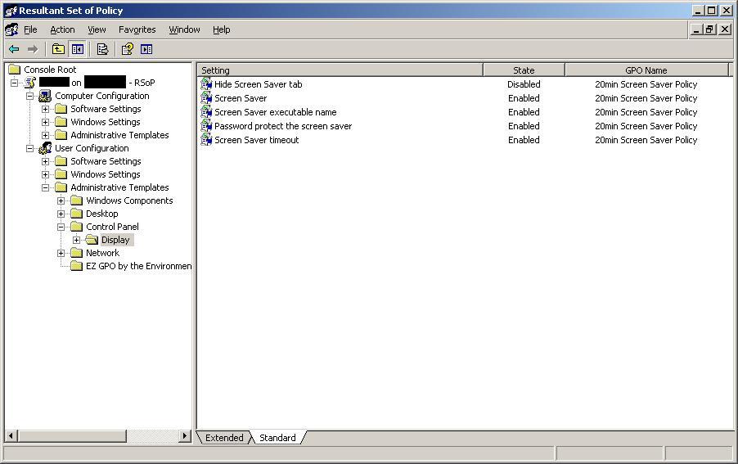Select 'EZ GPO by the Environmen' tree item
The image size is (738, 464).
(x=139, y=266)
